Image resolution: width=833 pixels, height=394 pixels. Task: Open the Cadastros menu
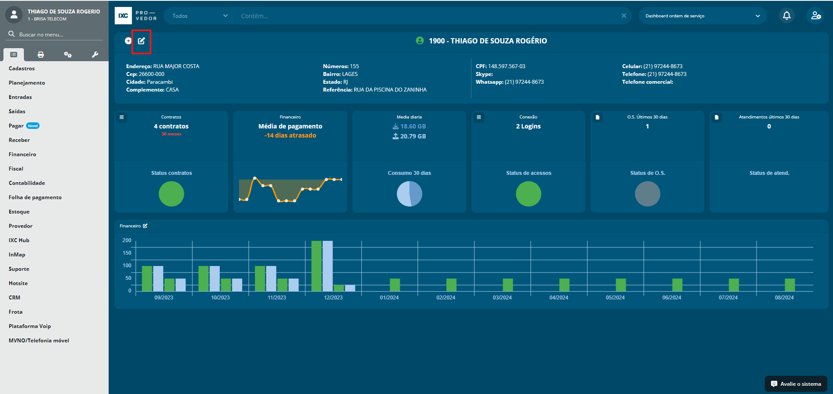[22, 69]
